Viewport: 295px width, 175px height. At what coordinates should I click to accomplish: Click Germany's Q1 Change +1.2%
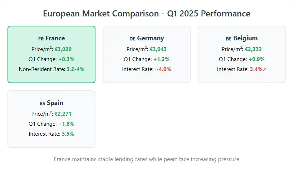pyautogui.click(x=161, y=59)
